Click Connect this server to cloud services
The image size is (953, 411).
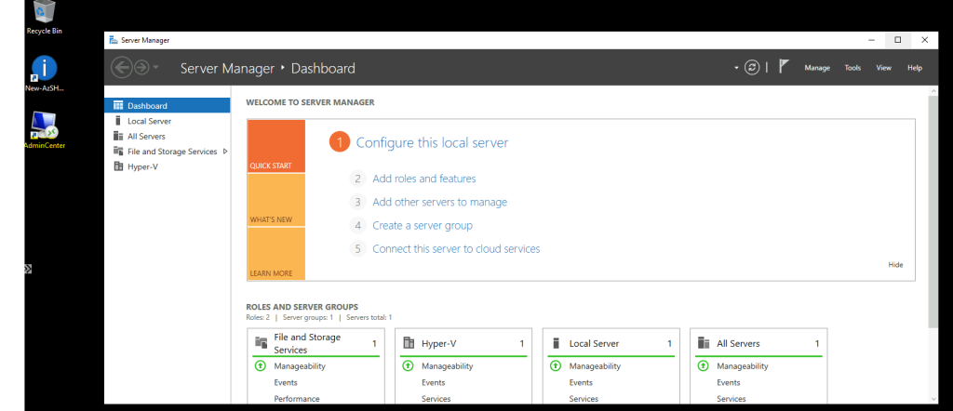pyautogui.click(x=456, y=249)
